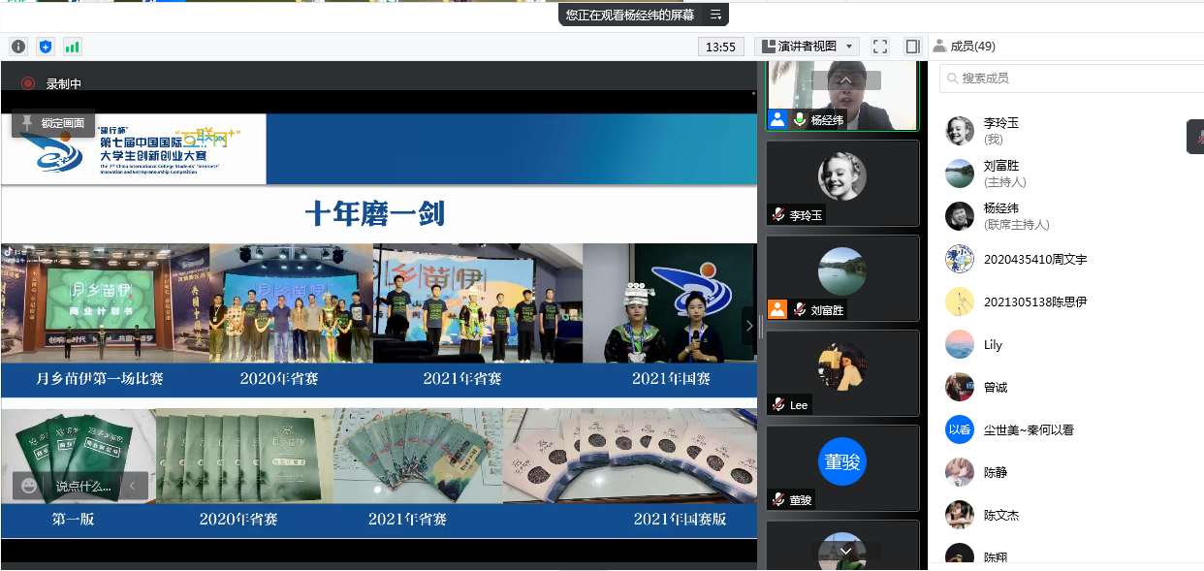Open the screen-share banner menu icon
Viewport: 1204px width, 571px height.
[715, 15]
